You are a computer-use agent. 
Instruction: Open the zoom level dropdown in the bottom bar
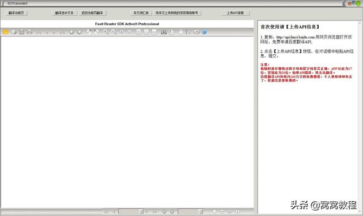tap(200, 211)
